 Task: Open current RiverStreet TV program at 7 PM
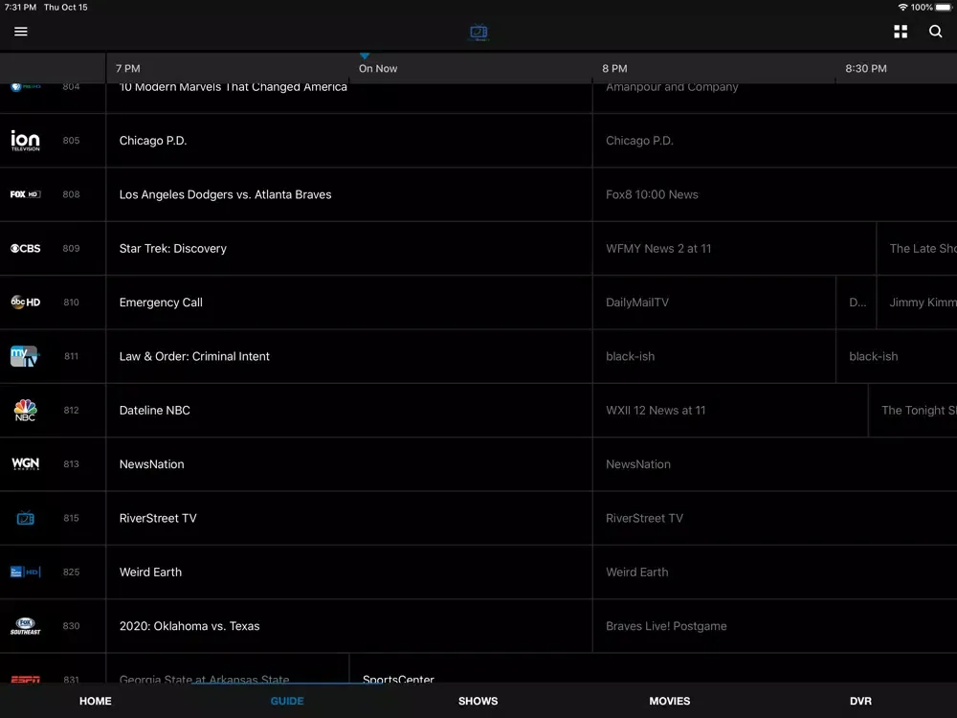point(349,518)
